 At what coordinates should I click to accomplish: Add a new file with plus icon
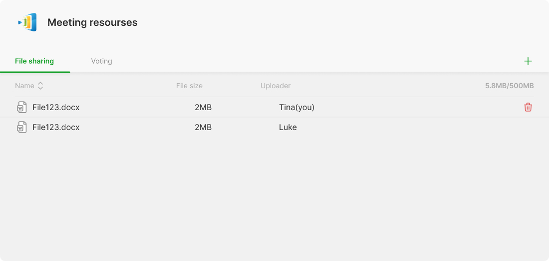coord(528,61)
